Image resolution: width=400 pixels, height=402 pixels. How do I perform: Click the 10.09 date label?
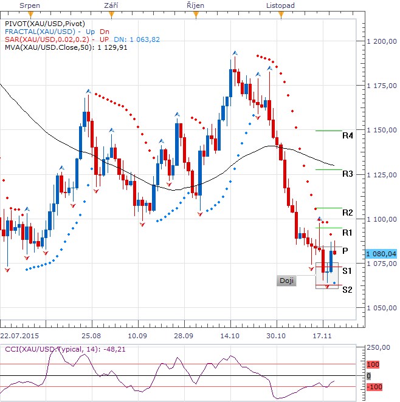click(137, 336)
